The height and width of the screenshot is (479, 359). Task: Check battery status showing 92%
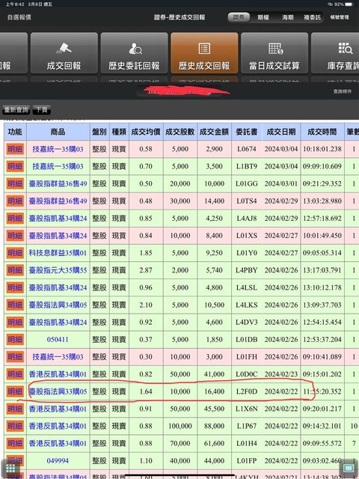click(340, 4)
